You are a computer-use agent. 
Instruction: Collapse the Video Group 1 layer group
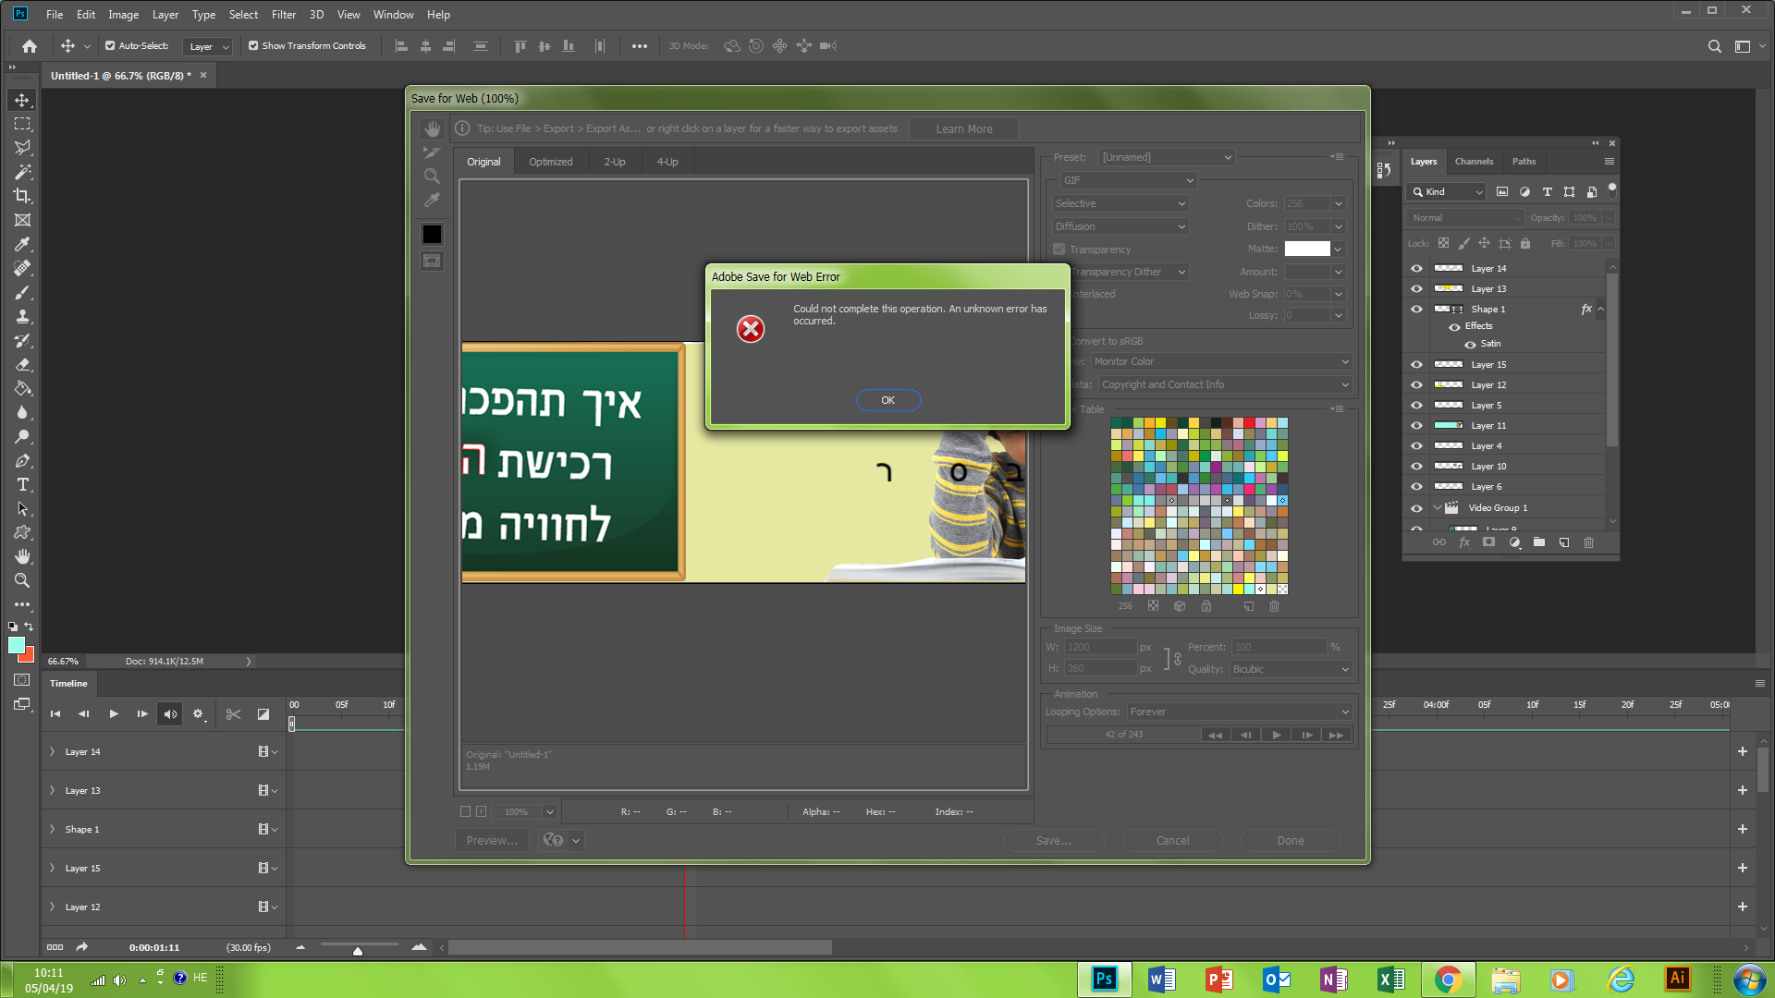1437,507
